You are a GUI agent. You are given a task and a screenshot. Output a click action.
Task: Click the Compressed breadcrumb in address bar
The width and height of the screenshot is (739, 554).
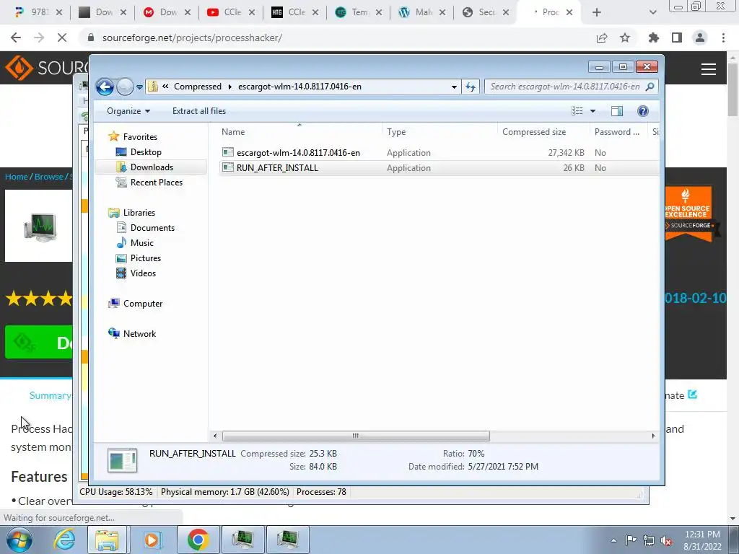(198, 87)
